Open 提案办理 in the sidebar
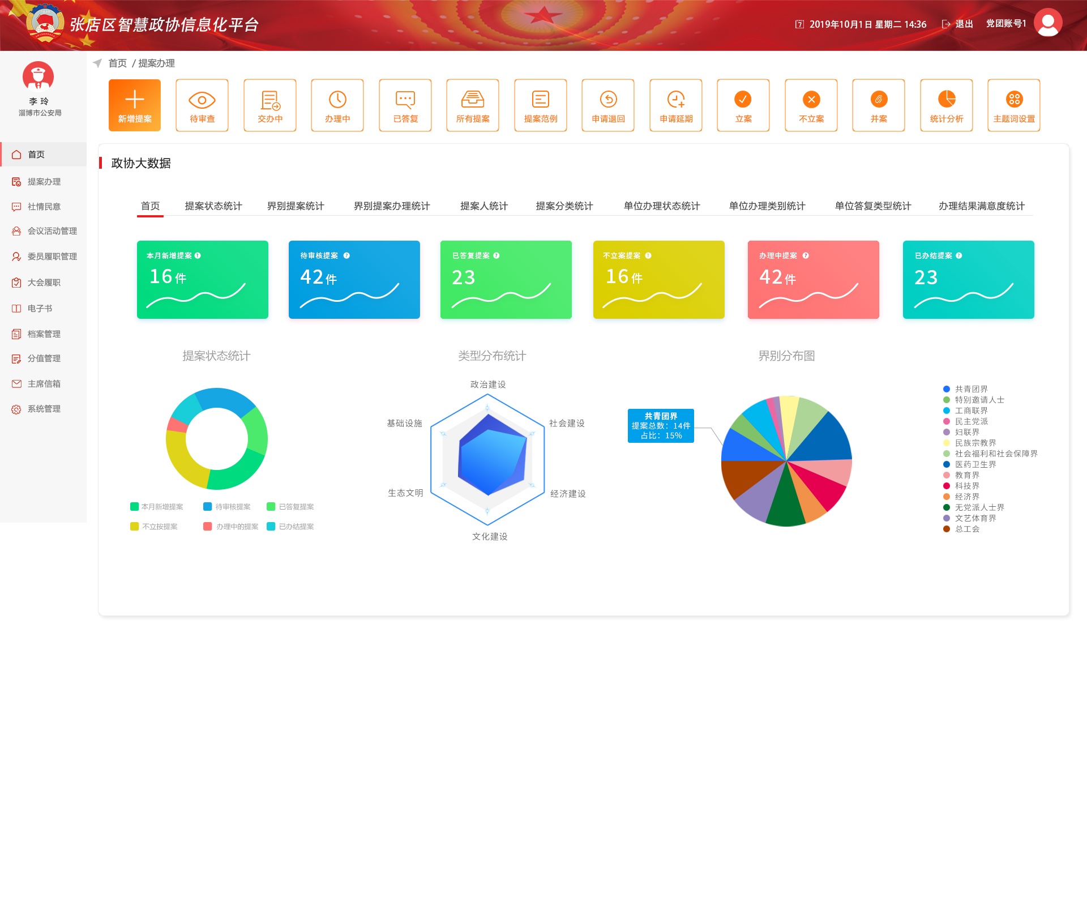This screenshot has height=906, width=1087. pos(44,182)
